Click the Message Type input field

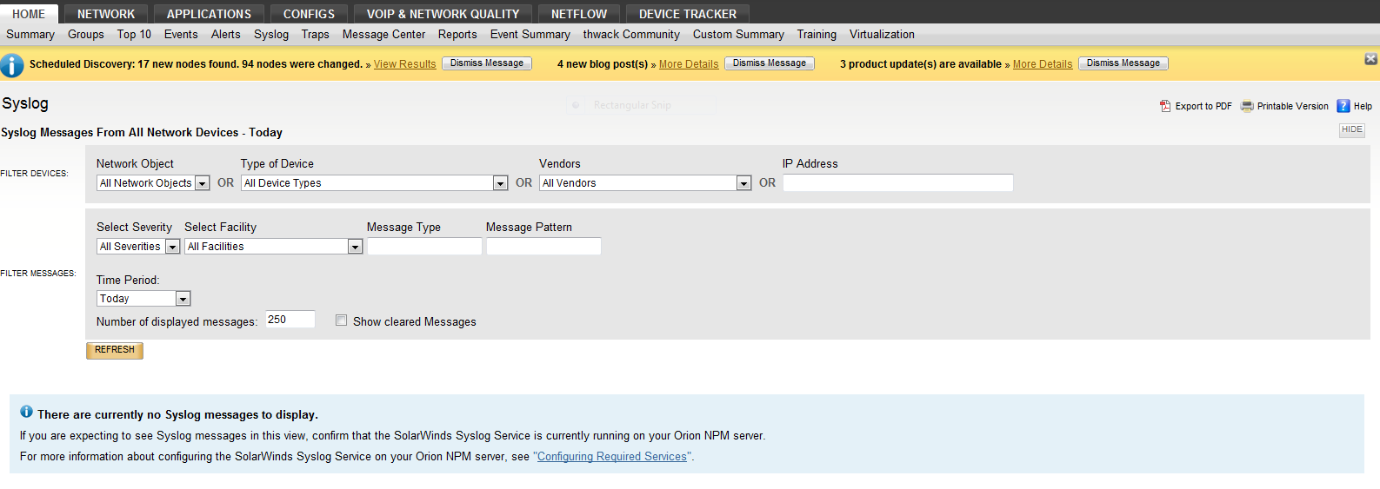point(424,247)
